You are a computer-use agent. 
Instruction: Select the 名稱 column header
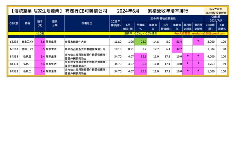pyautogui.click(x=27, y=24)
